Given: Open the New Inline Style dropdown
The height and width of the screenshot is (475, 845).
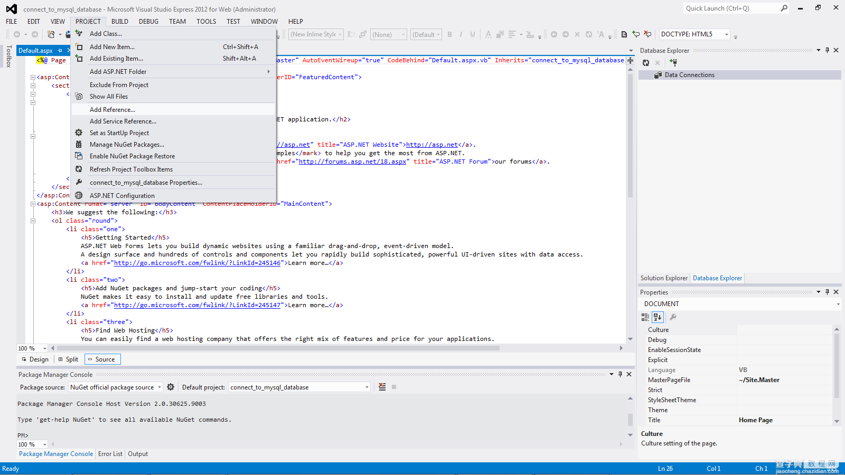Looking at the screenshot, I should coord(340,34).
